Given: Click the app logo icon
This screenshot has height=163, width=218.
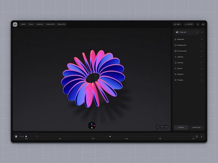Looking at the screenshot, I should click(15, 24).
